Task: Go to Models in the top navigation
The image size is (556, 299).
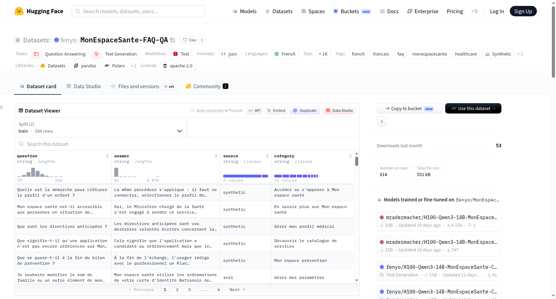Action: pyautogui.click(x=245, y=11)
